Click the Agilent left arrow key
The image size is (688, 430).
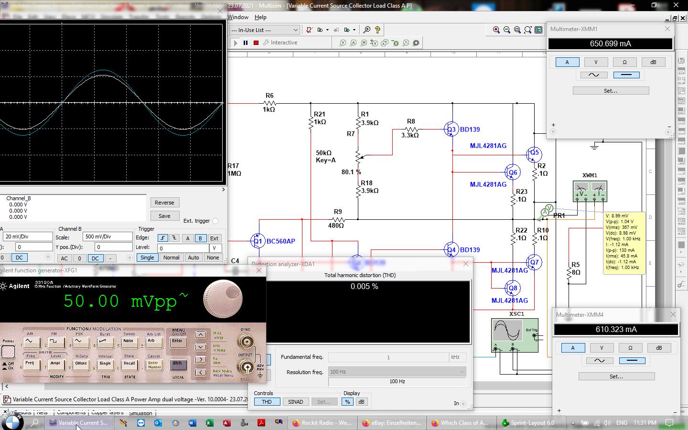click(201, 372)
